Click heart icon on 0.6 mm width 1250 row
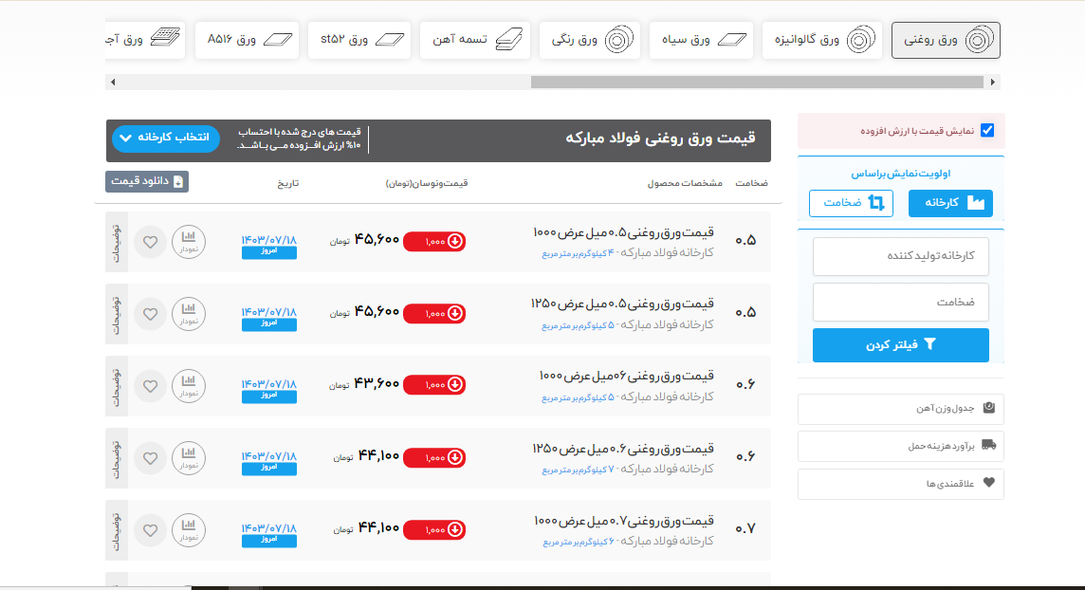The image size is (1085, 590). pos(150,458)
